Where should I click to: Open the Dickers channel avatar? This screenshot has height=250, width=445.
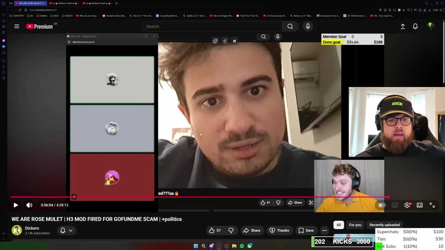click(17, 230)
